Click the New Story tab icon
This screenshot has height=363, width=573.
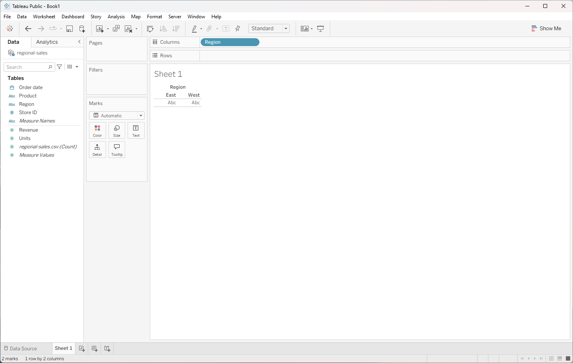pyautogui.click(x=107, y=348)
